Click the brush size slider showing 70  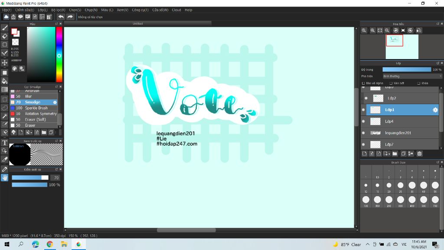[30, 178]
